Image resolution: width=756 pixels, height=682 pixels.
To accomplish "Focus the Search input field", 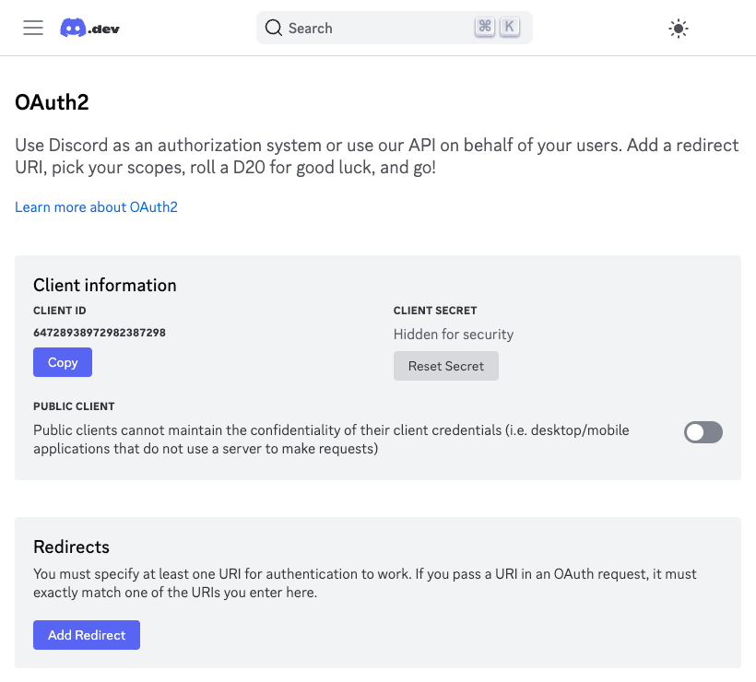I will click(395, 28).
